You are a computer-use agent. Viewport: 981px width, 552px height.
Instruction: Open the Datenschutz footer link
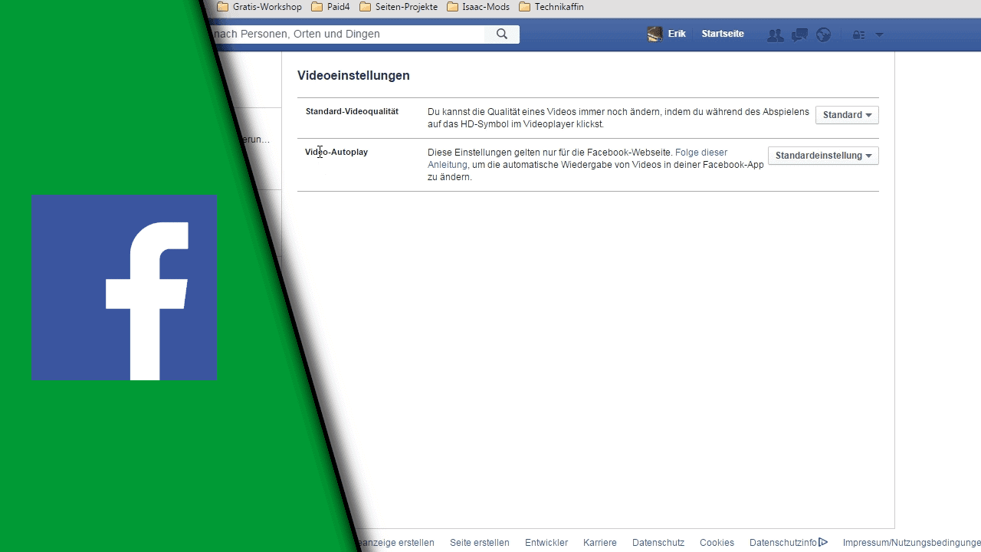pyautogui.click(x=658, y=543)
